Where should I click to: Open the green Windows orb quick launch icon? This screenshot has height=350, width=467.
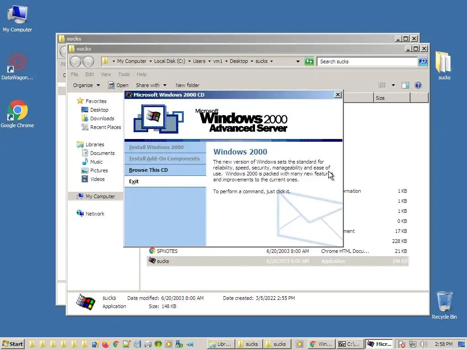[x=158, y=345]
